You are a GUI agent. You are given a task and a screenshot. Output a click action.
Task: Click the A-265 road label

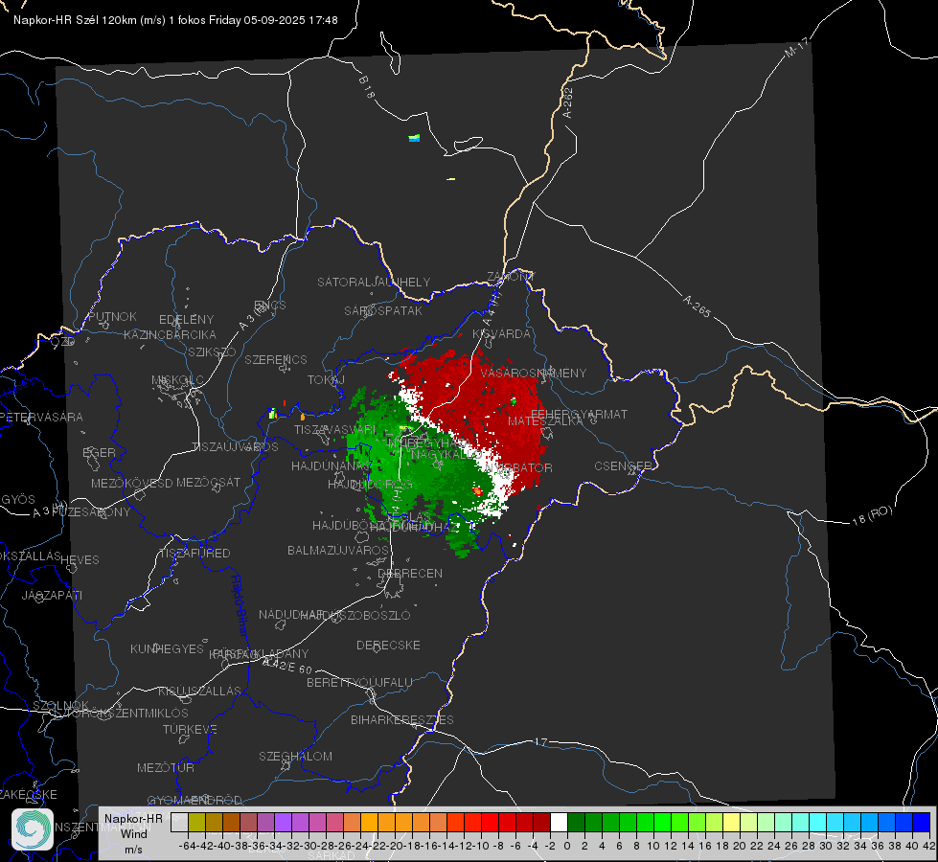tap(697, 306)
